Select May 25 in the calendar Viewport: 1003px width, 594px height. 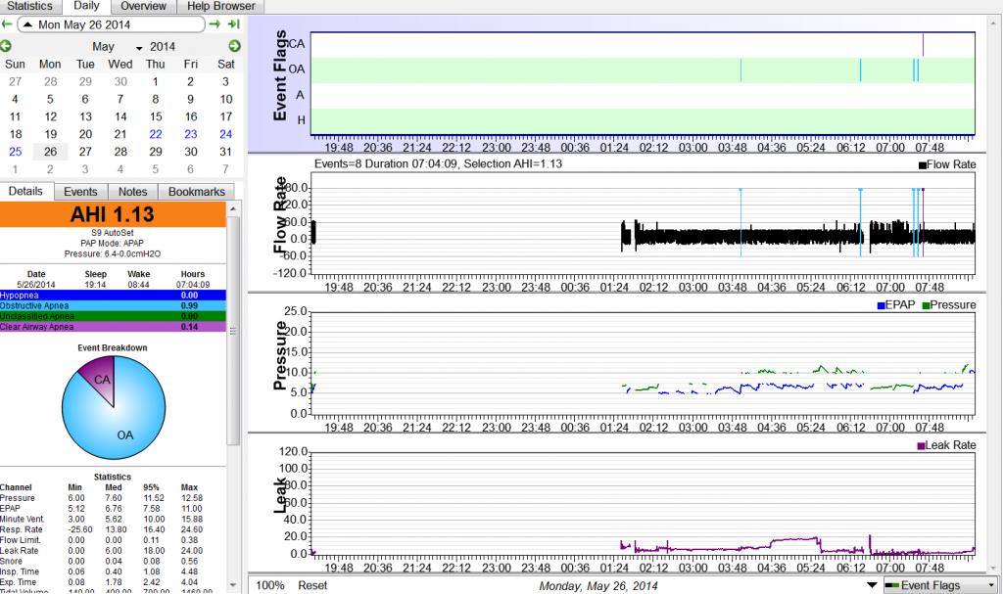coord(15,152)
